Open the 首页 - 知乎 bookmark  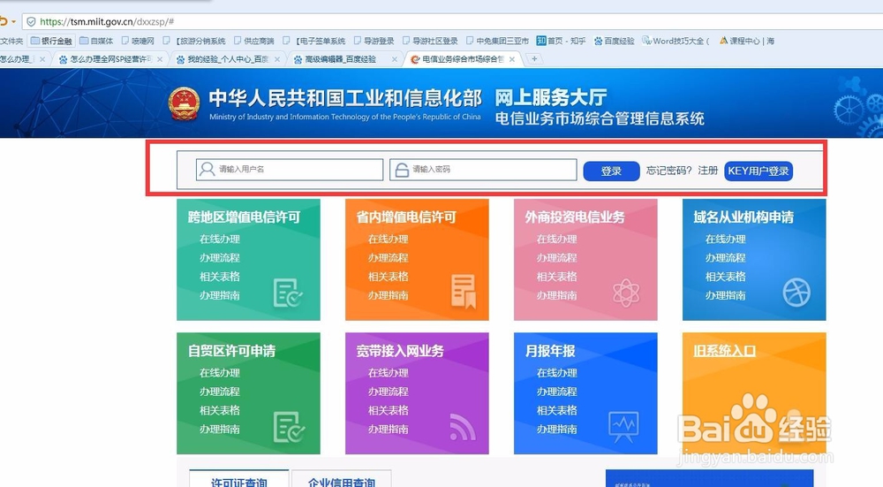click(x=561, y=41)
